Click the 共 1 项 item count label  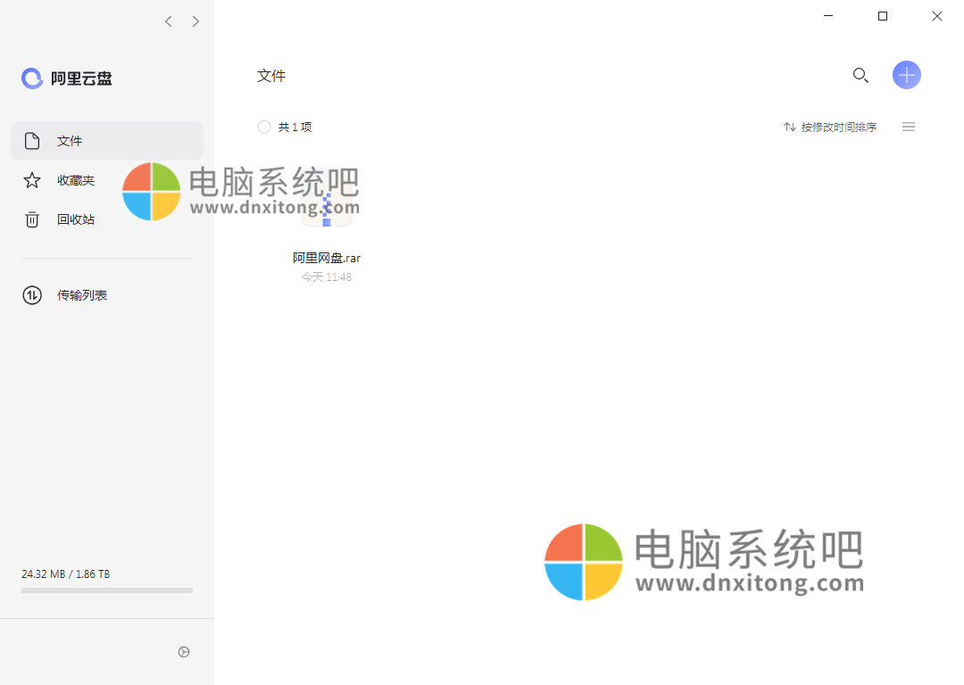coord(297,127)
